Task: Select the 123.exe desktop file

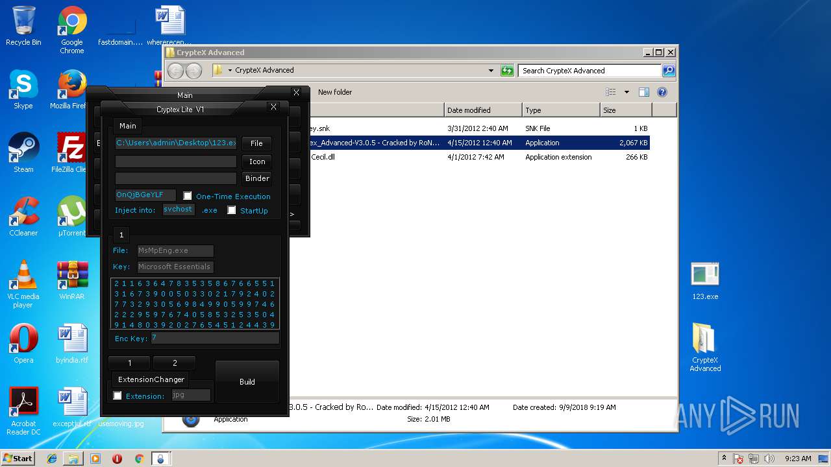Action: point(705,281)
